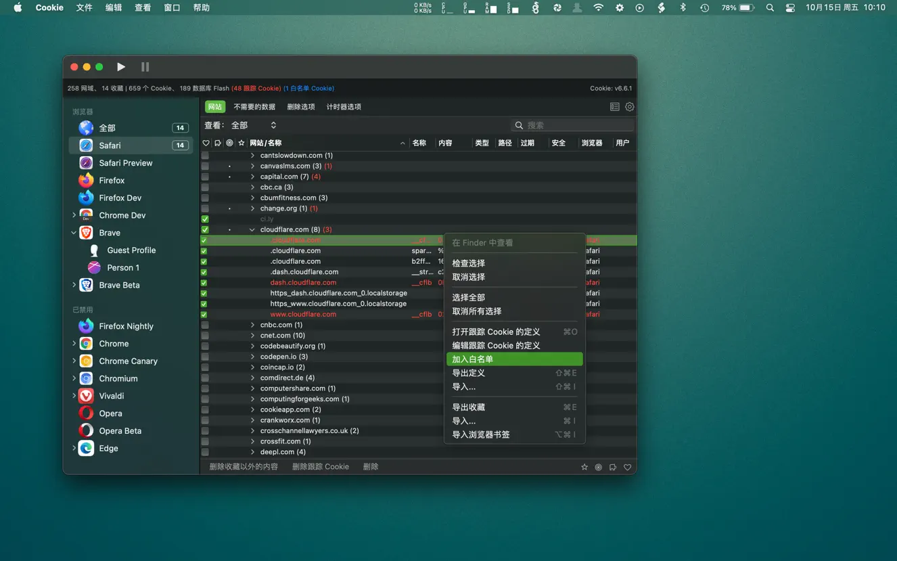This screenshot has width=897, height=561.
Task: Uncheck the box for cloudflare.com (8)
Action: (x=205, y=230)
